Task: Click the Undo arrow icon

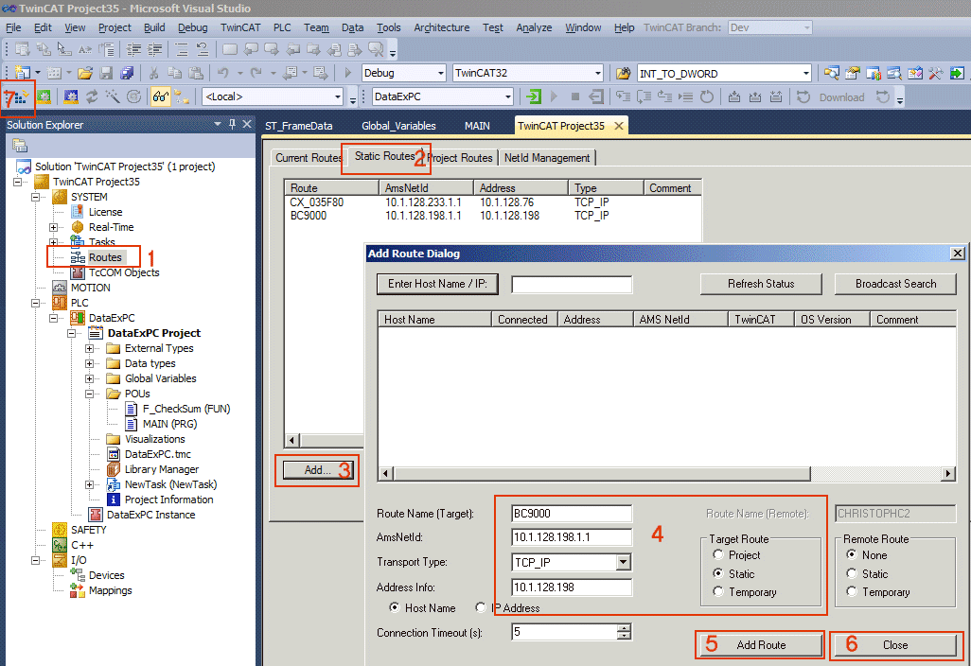Action: pyautogui.click(x=223, y=73)
